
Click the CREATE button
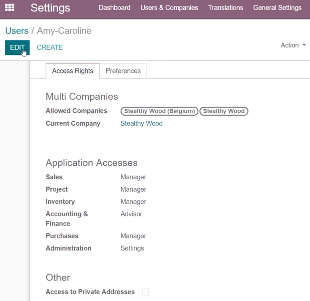(49, 47)
